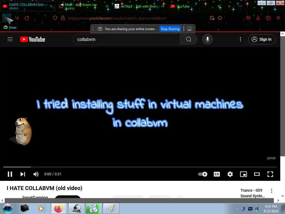Open YouTube more options dots
Viewport: 285px width, 214px height.
tap(240, 39)
